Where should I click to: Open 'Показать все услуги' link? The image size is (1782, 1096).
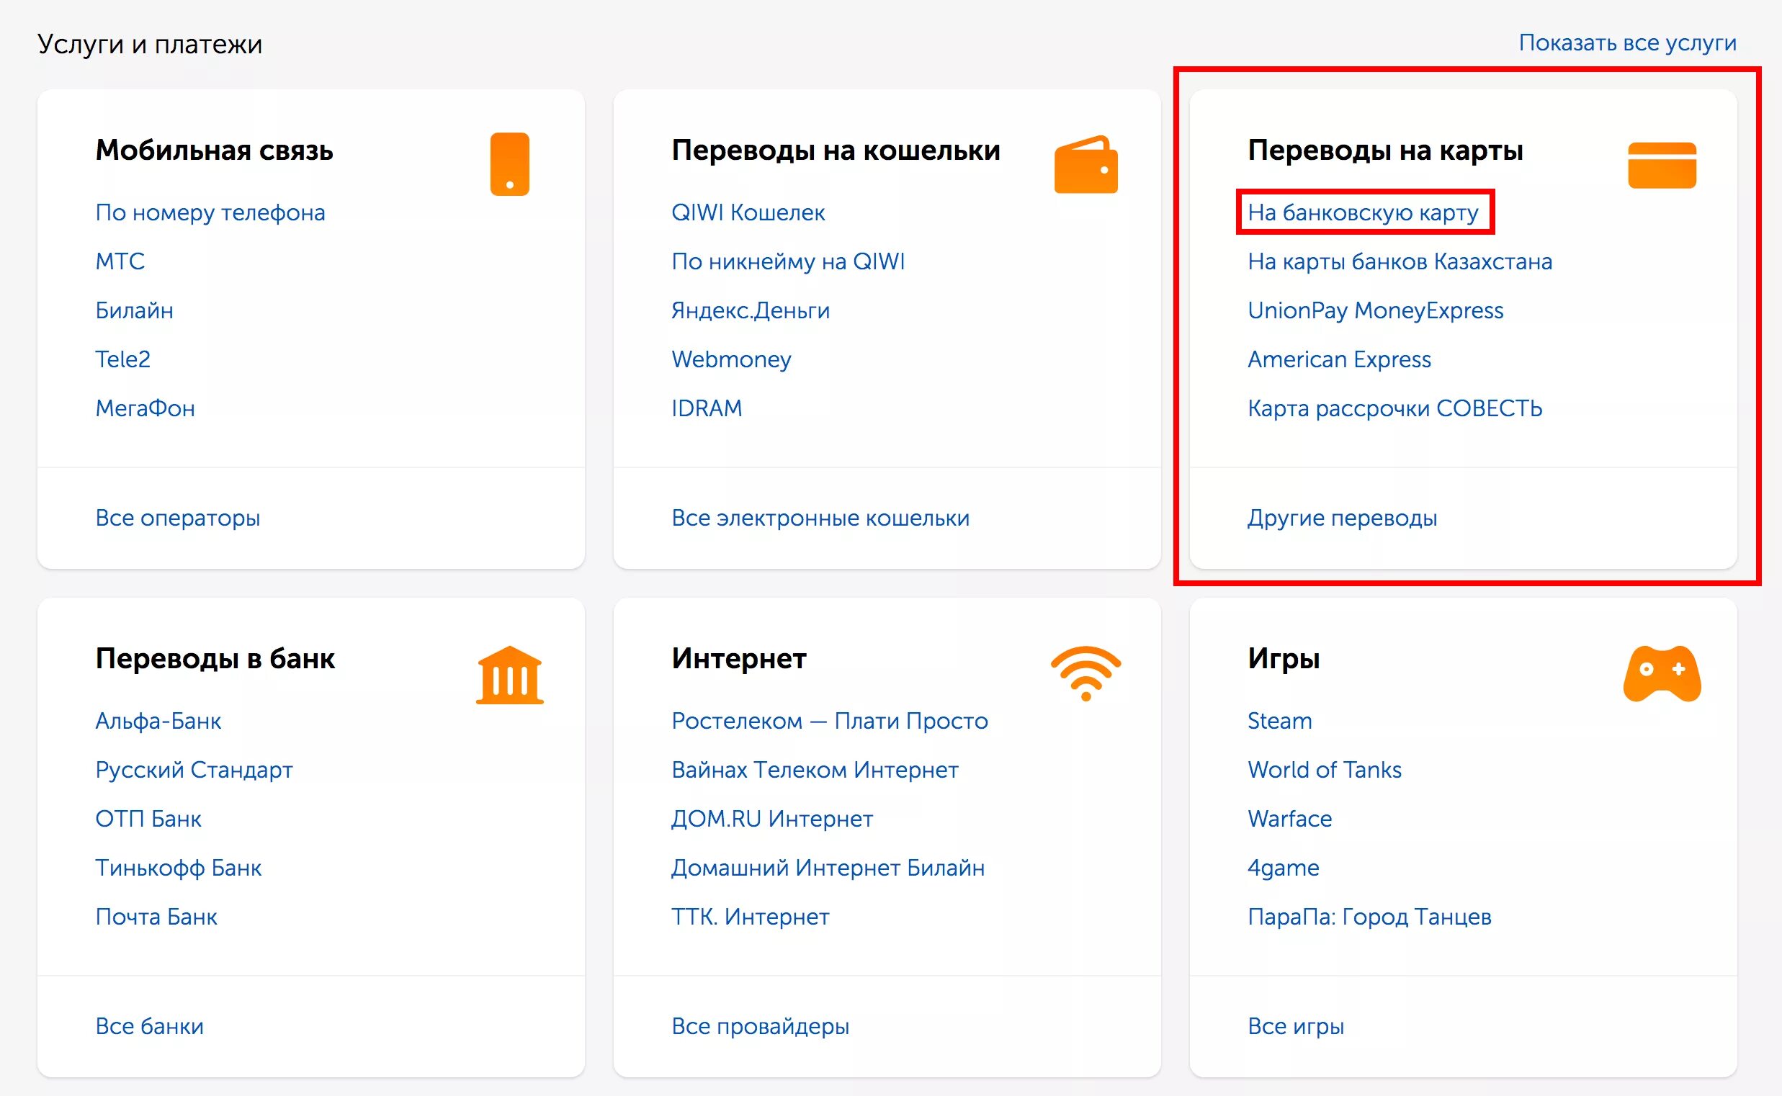1627,43
